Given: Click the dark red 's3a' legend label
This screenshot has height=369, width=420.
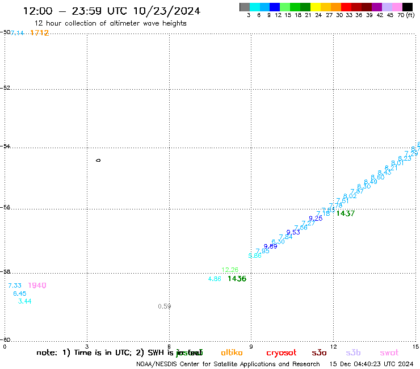Looking at the screenshot, I should point(319,353).
